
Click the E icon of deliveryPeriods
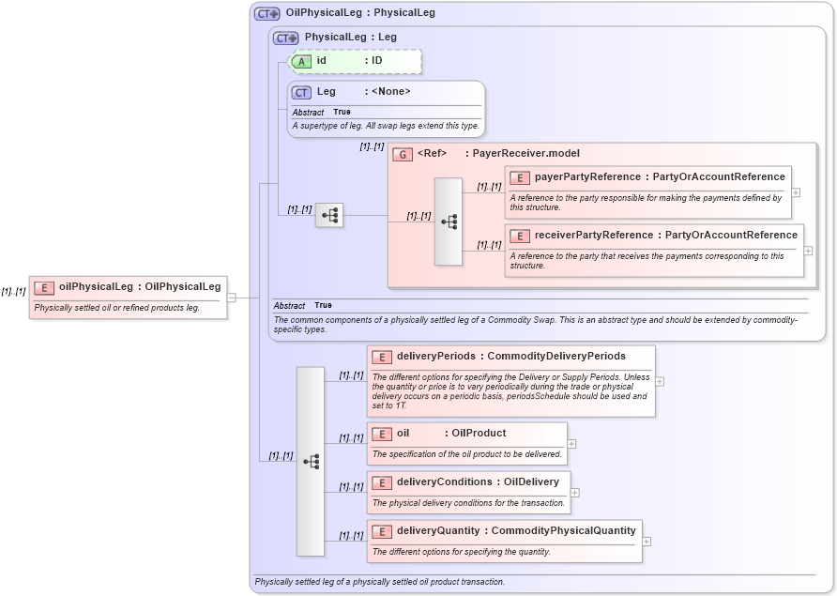tap(382, 358)
